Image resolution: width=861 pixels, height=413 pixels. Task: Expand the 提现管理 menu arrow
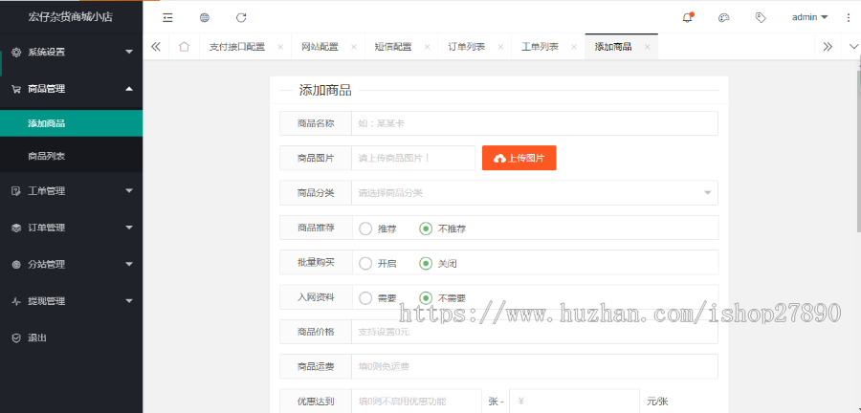[129, 301]
